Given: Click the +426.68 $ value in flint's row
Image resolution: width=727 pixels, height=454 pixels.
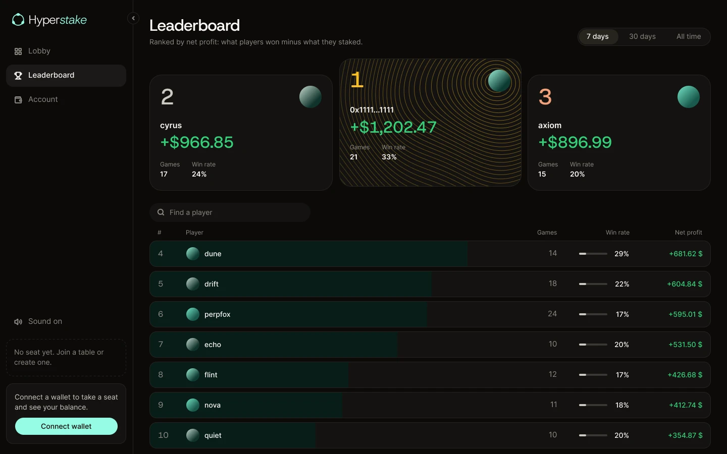Looking at the screenshot, I should pyautogui.click(x=685, y=375).
